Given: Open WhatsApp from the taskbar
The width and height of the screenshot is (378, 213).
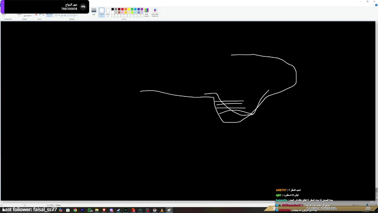Looking at the screenshot, I should coord(90,210).
